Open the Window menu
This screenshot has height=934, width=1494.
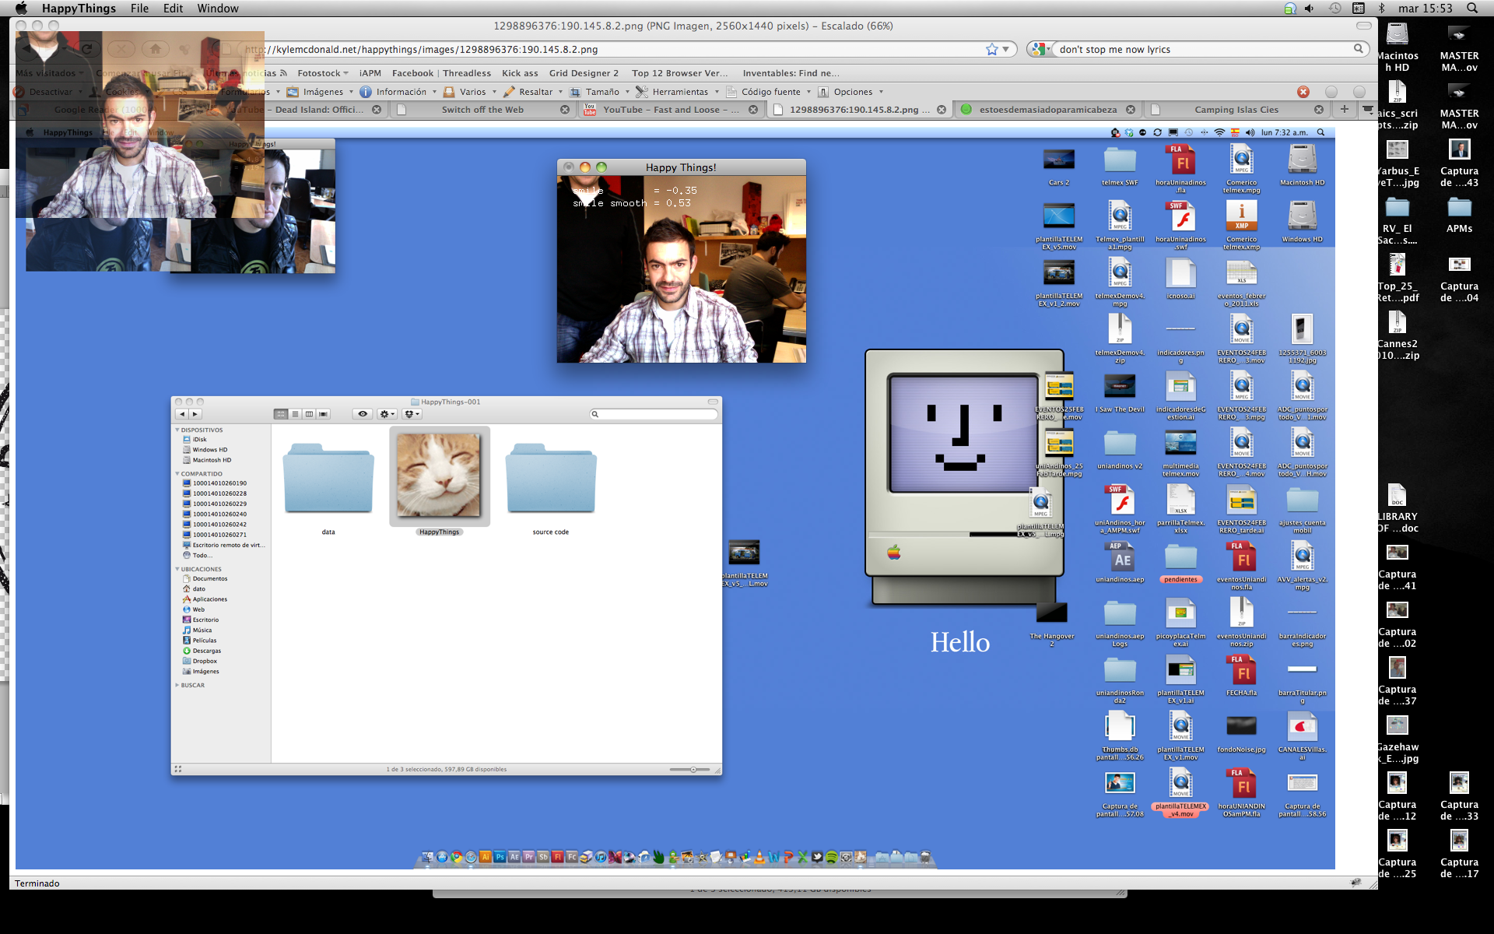click(218, 9)
